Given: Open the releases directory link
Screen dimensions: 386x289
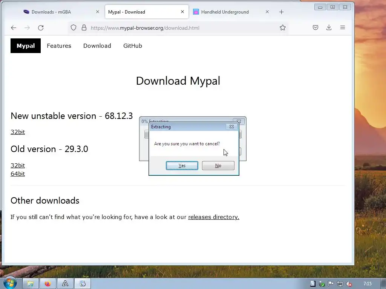Looking at the screenshot, I should (x=214, y=217).
